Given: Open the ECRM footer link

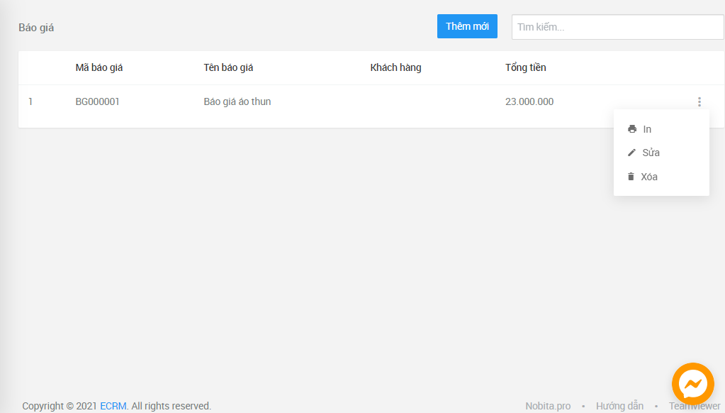Looking at the screenshot, I should point(113,406).
